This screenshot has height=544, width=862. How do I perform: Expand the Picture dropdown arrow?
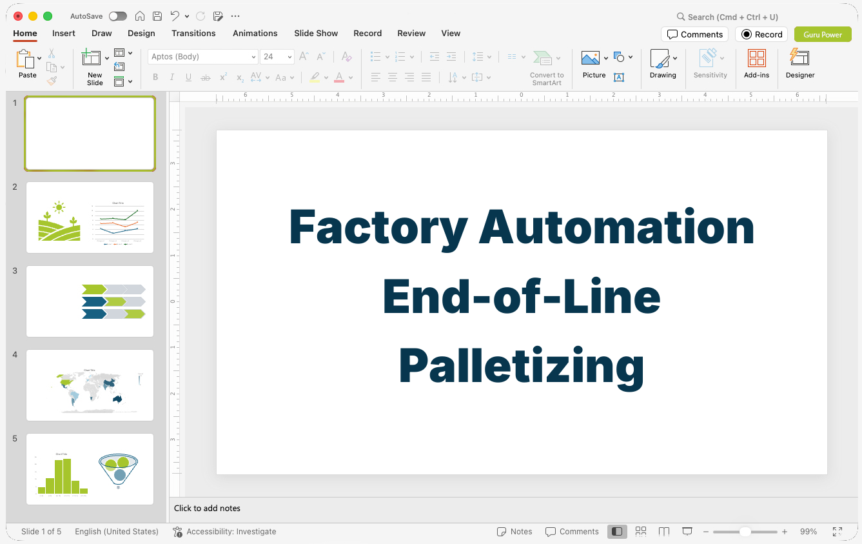coord(606,58)
